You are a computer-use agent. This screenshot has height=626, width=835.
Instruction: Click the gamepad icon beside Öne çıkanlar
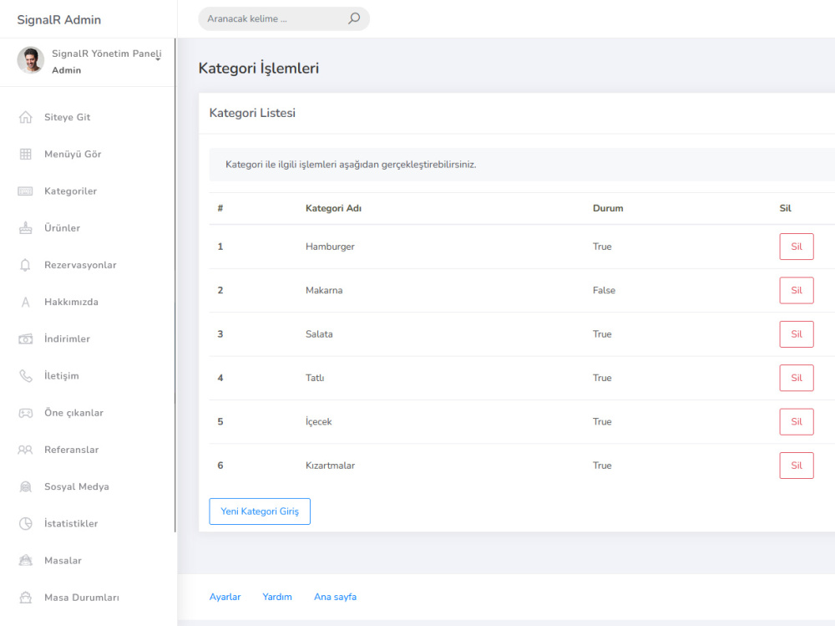click(26, 413)
